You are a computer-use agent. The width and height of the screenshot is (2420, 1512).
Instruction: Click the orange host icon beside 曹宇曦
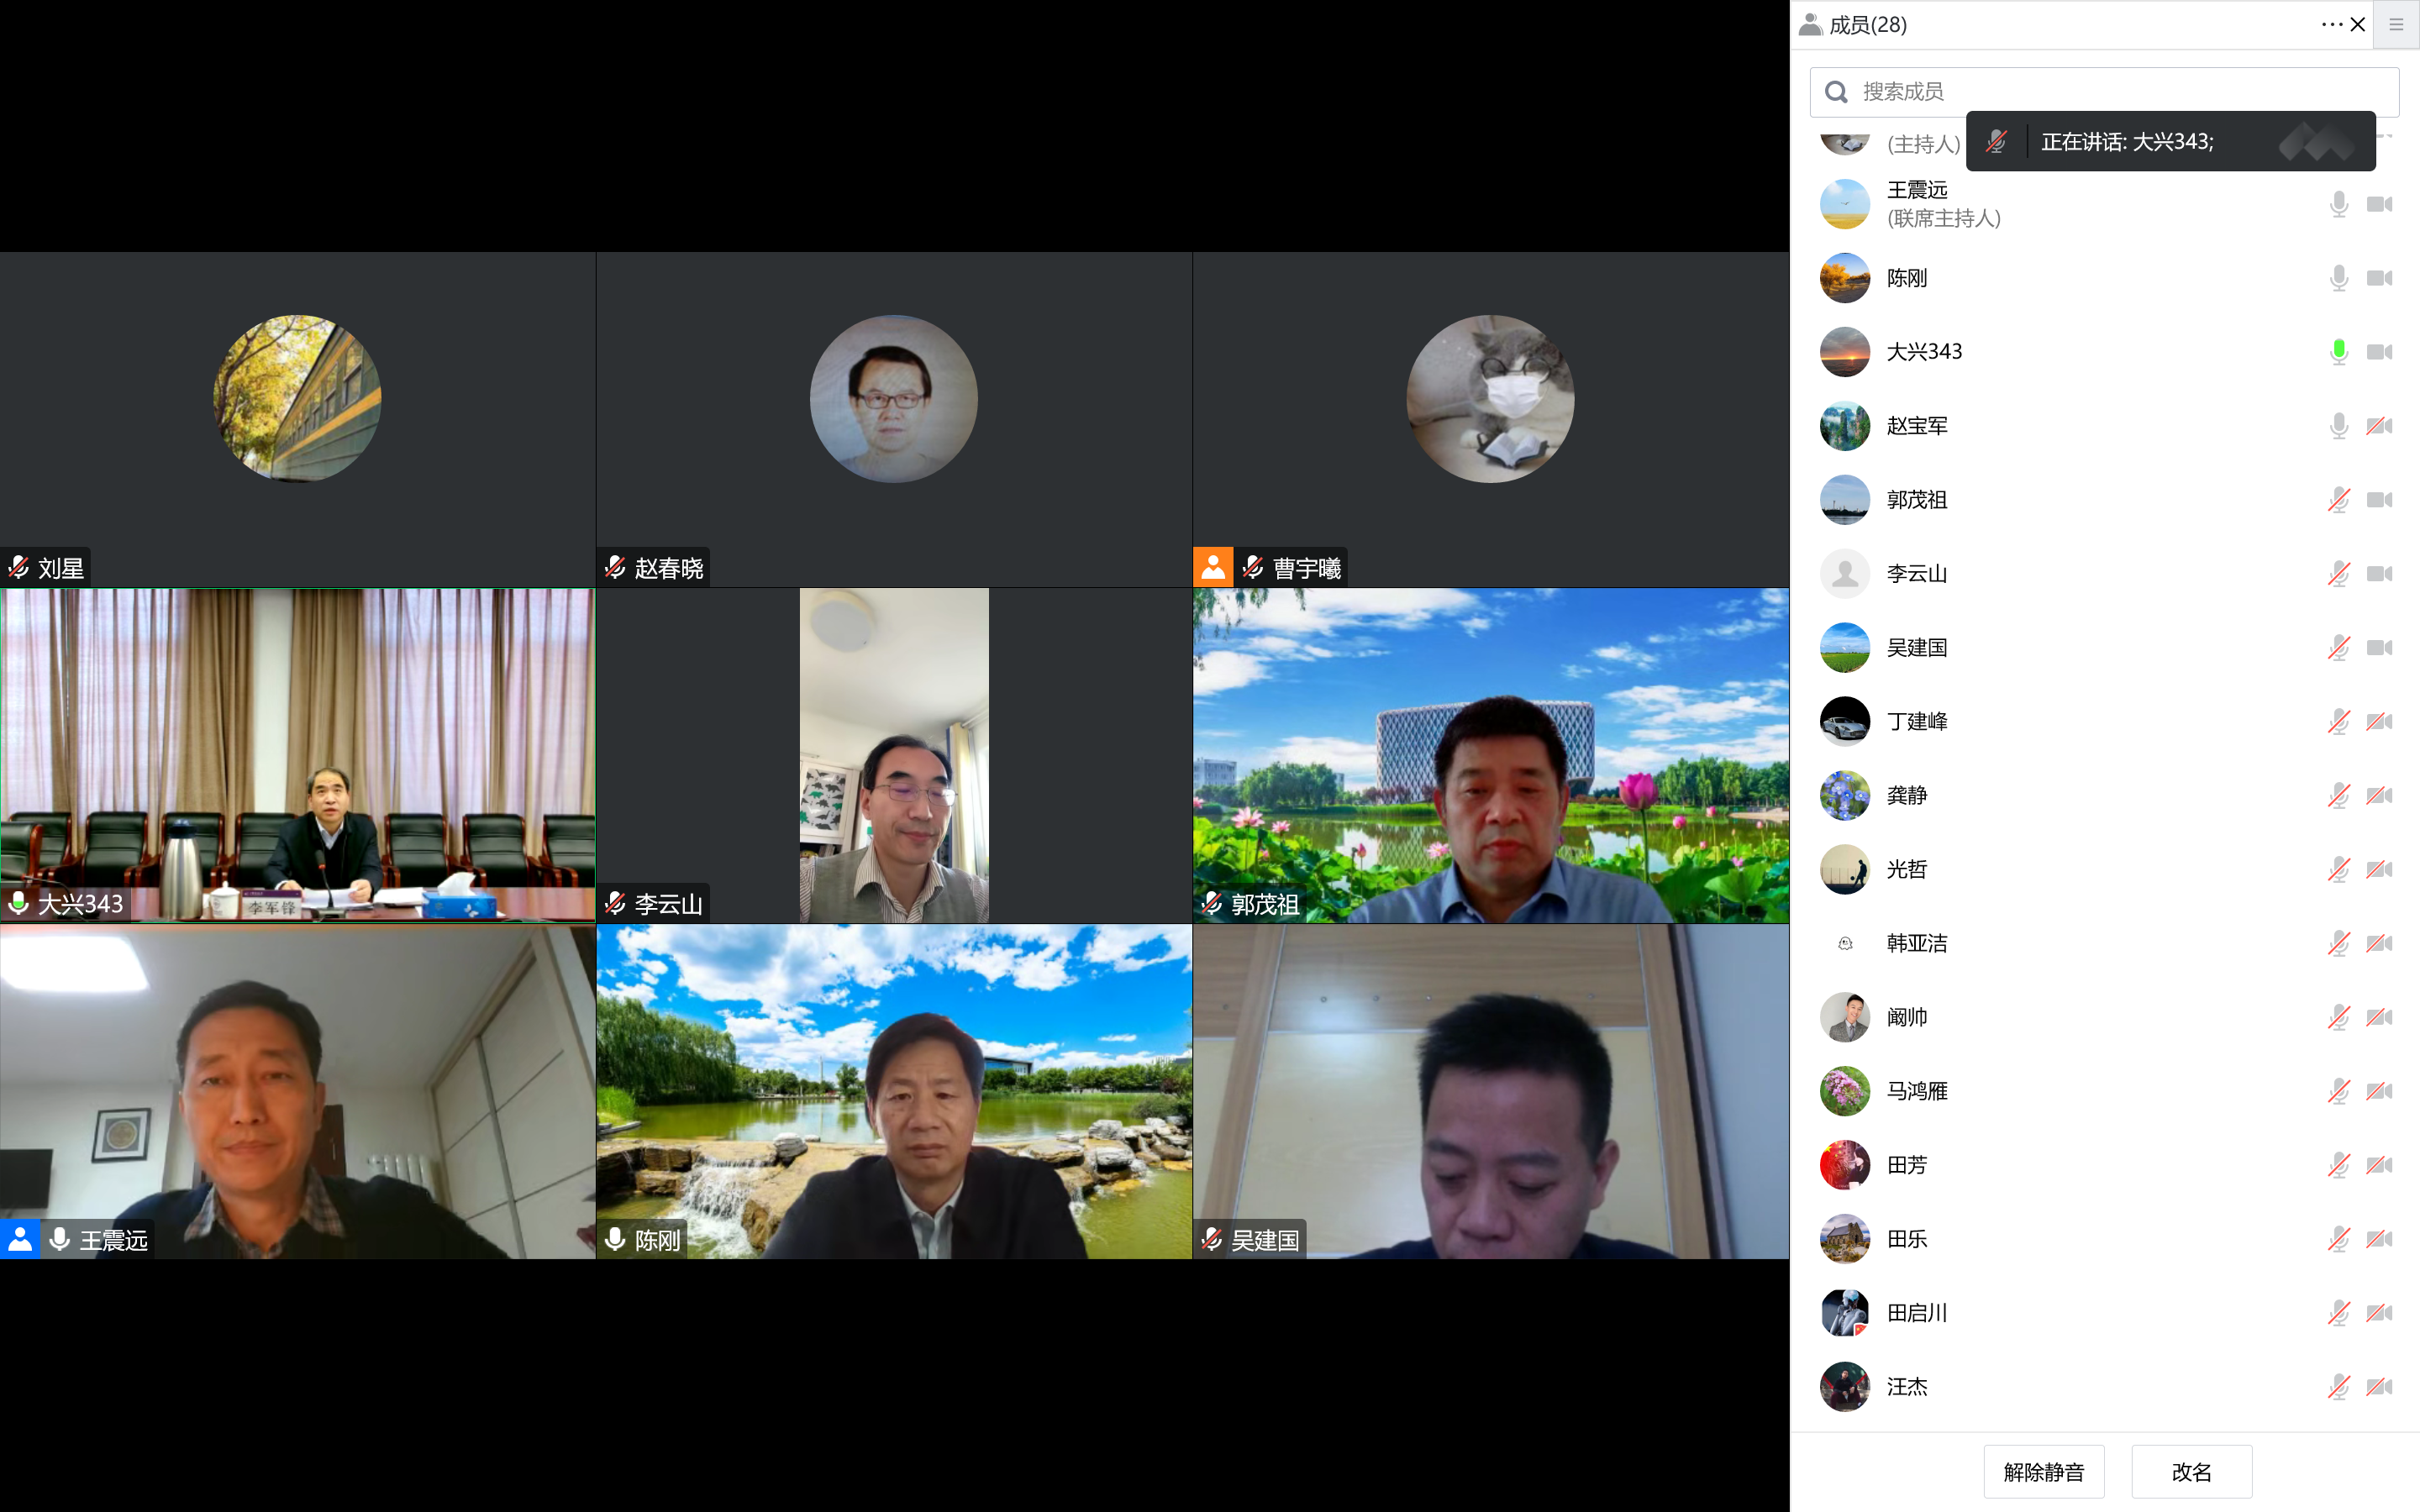[1213, 567]
